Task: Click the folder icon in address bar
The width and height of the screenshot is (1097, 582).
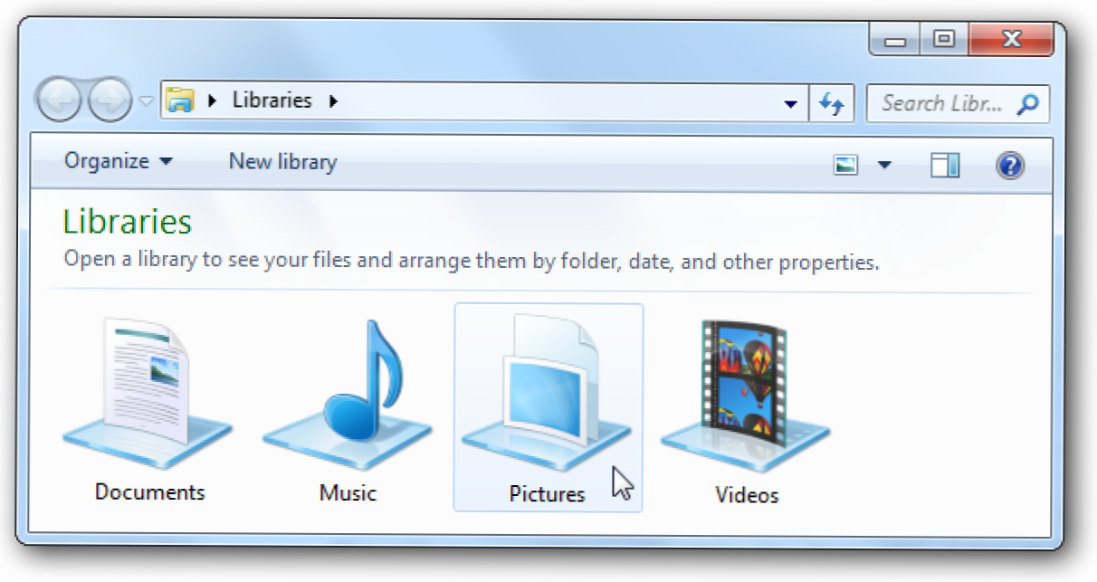Action: (x=182, y=101)
